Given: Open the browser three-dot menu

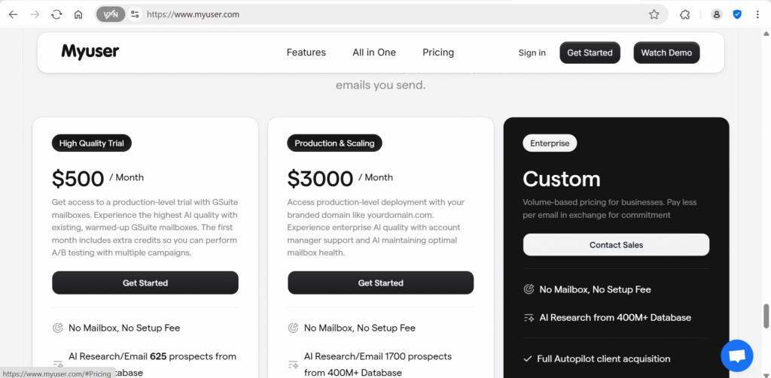Looking at the screenshot, I should point(757,15).
